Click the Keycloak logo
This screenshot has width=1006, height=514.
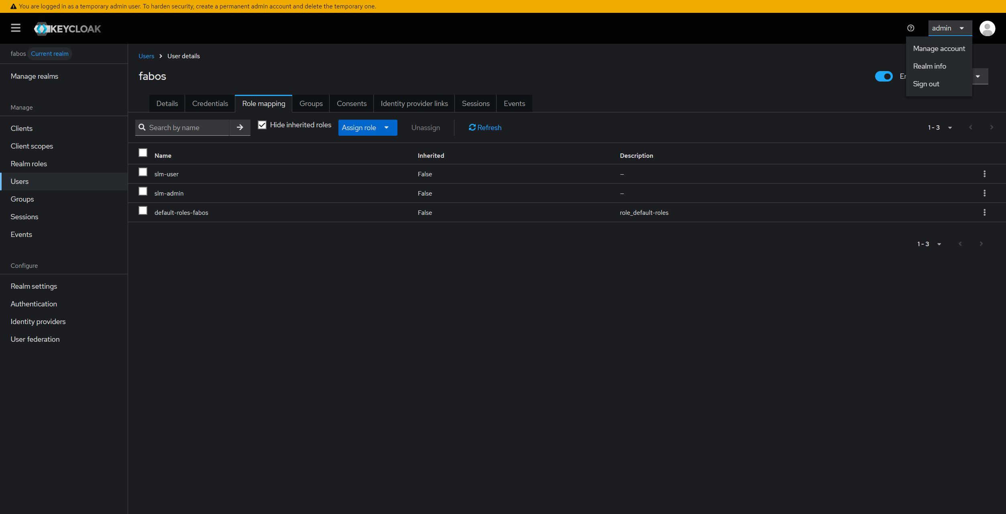point(67,28)
